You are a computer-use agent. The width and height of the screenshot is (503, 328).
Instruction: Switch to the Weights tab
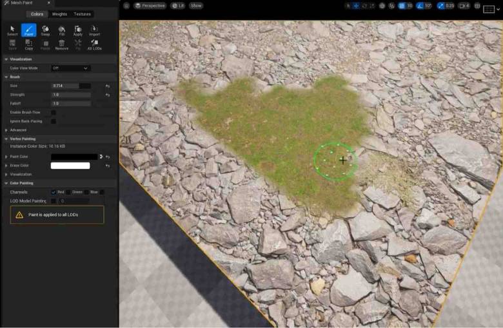(59, 14)
